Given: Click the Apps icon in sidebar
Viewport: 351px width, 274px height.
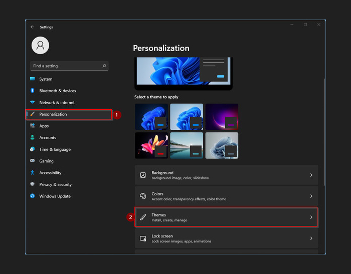Looking at the screenshot, I should (33, 126).
